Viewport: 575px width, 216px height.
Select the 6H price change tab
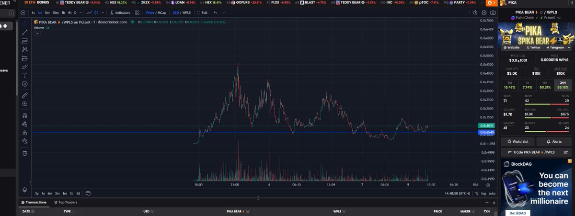pyautogui.click(x=545, y=85)
